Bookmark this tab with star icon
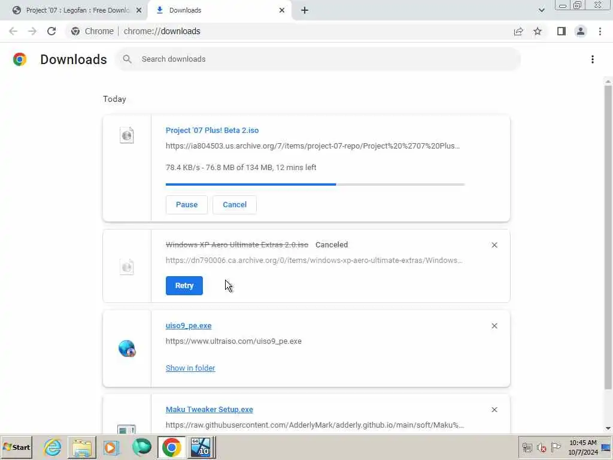Image resolution: width=613 pixels, height=460 pixels. [x=538, y=31]
